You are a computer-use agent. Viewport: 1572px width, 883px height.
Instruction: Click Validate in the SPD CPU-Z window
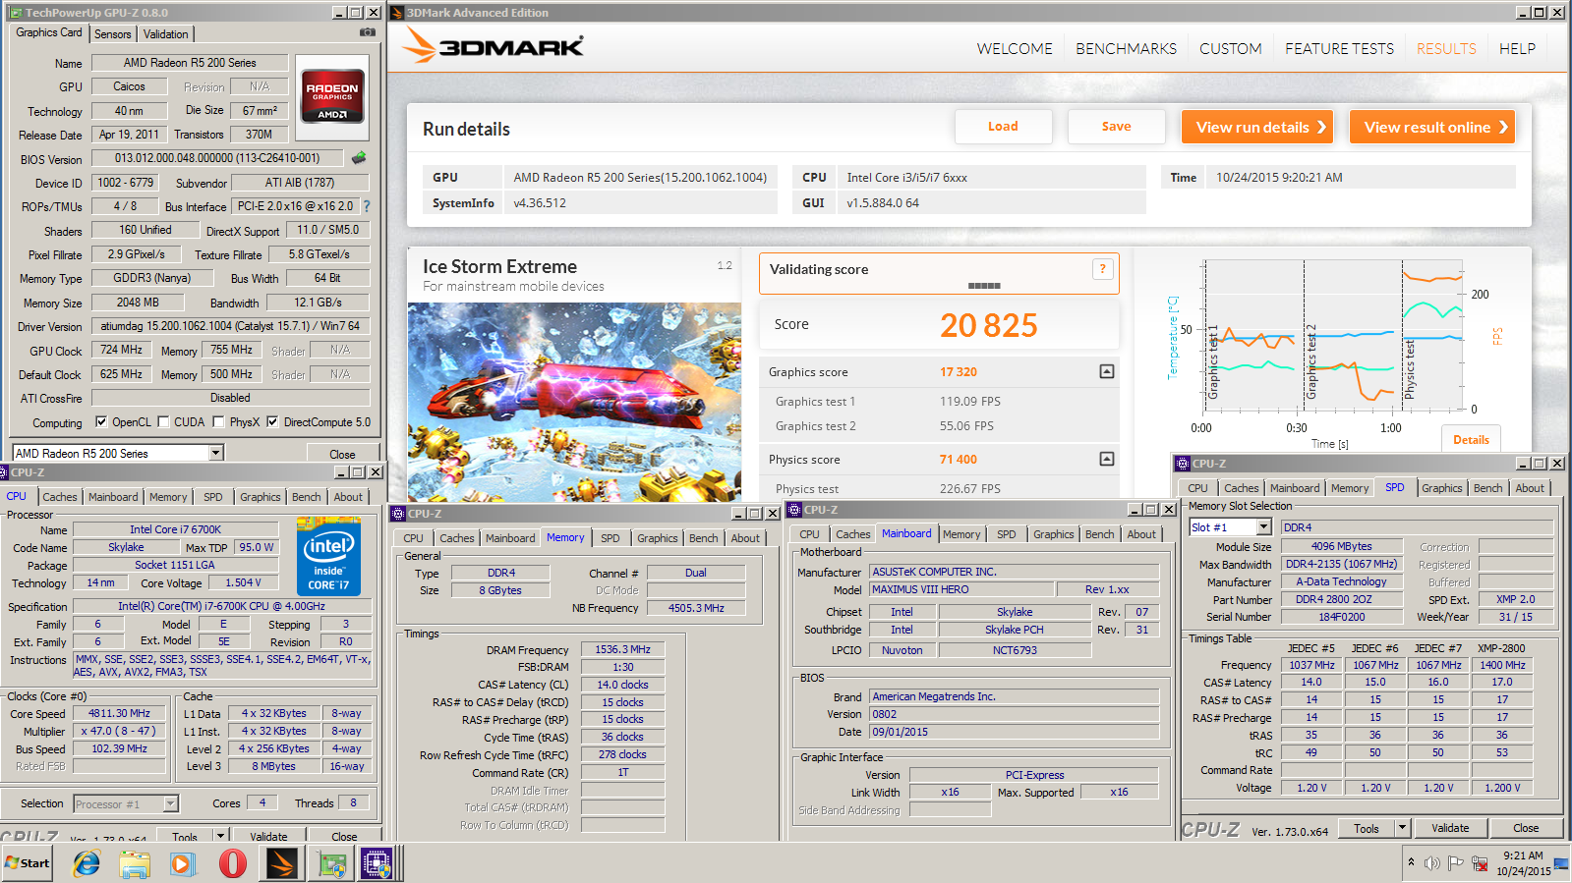pos(1450,828)
